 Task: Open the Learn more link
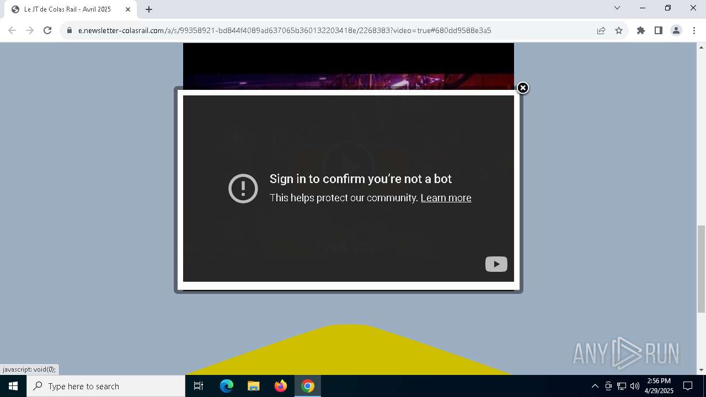pos(446,198)
